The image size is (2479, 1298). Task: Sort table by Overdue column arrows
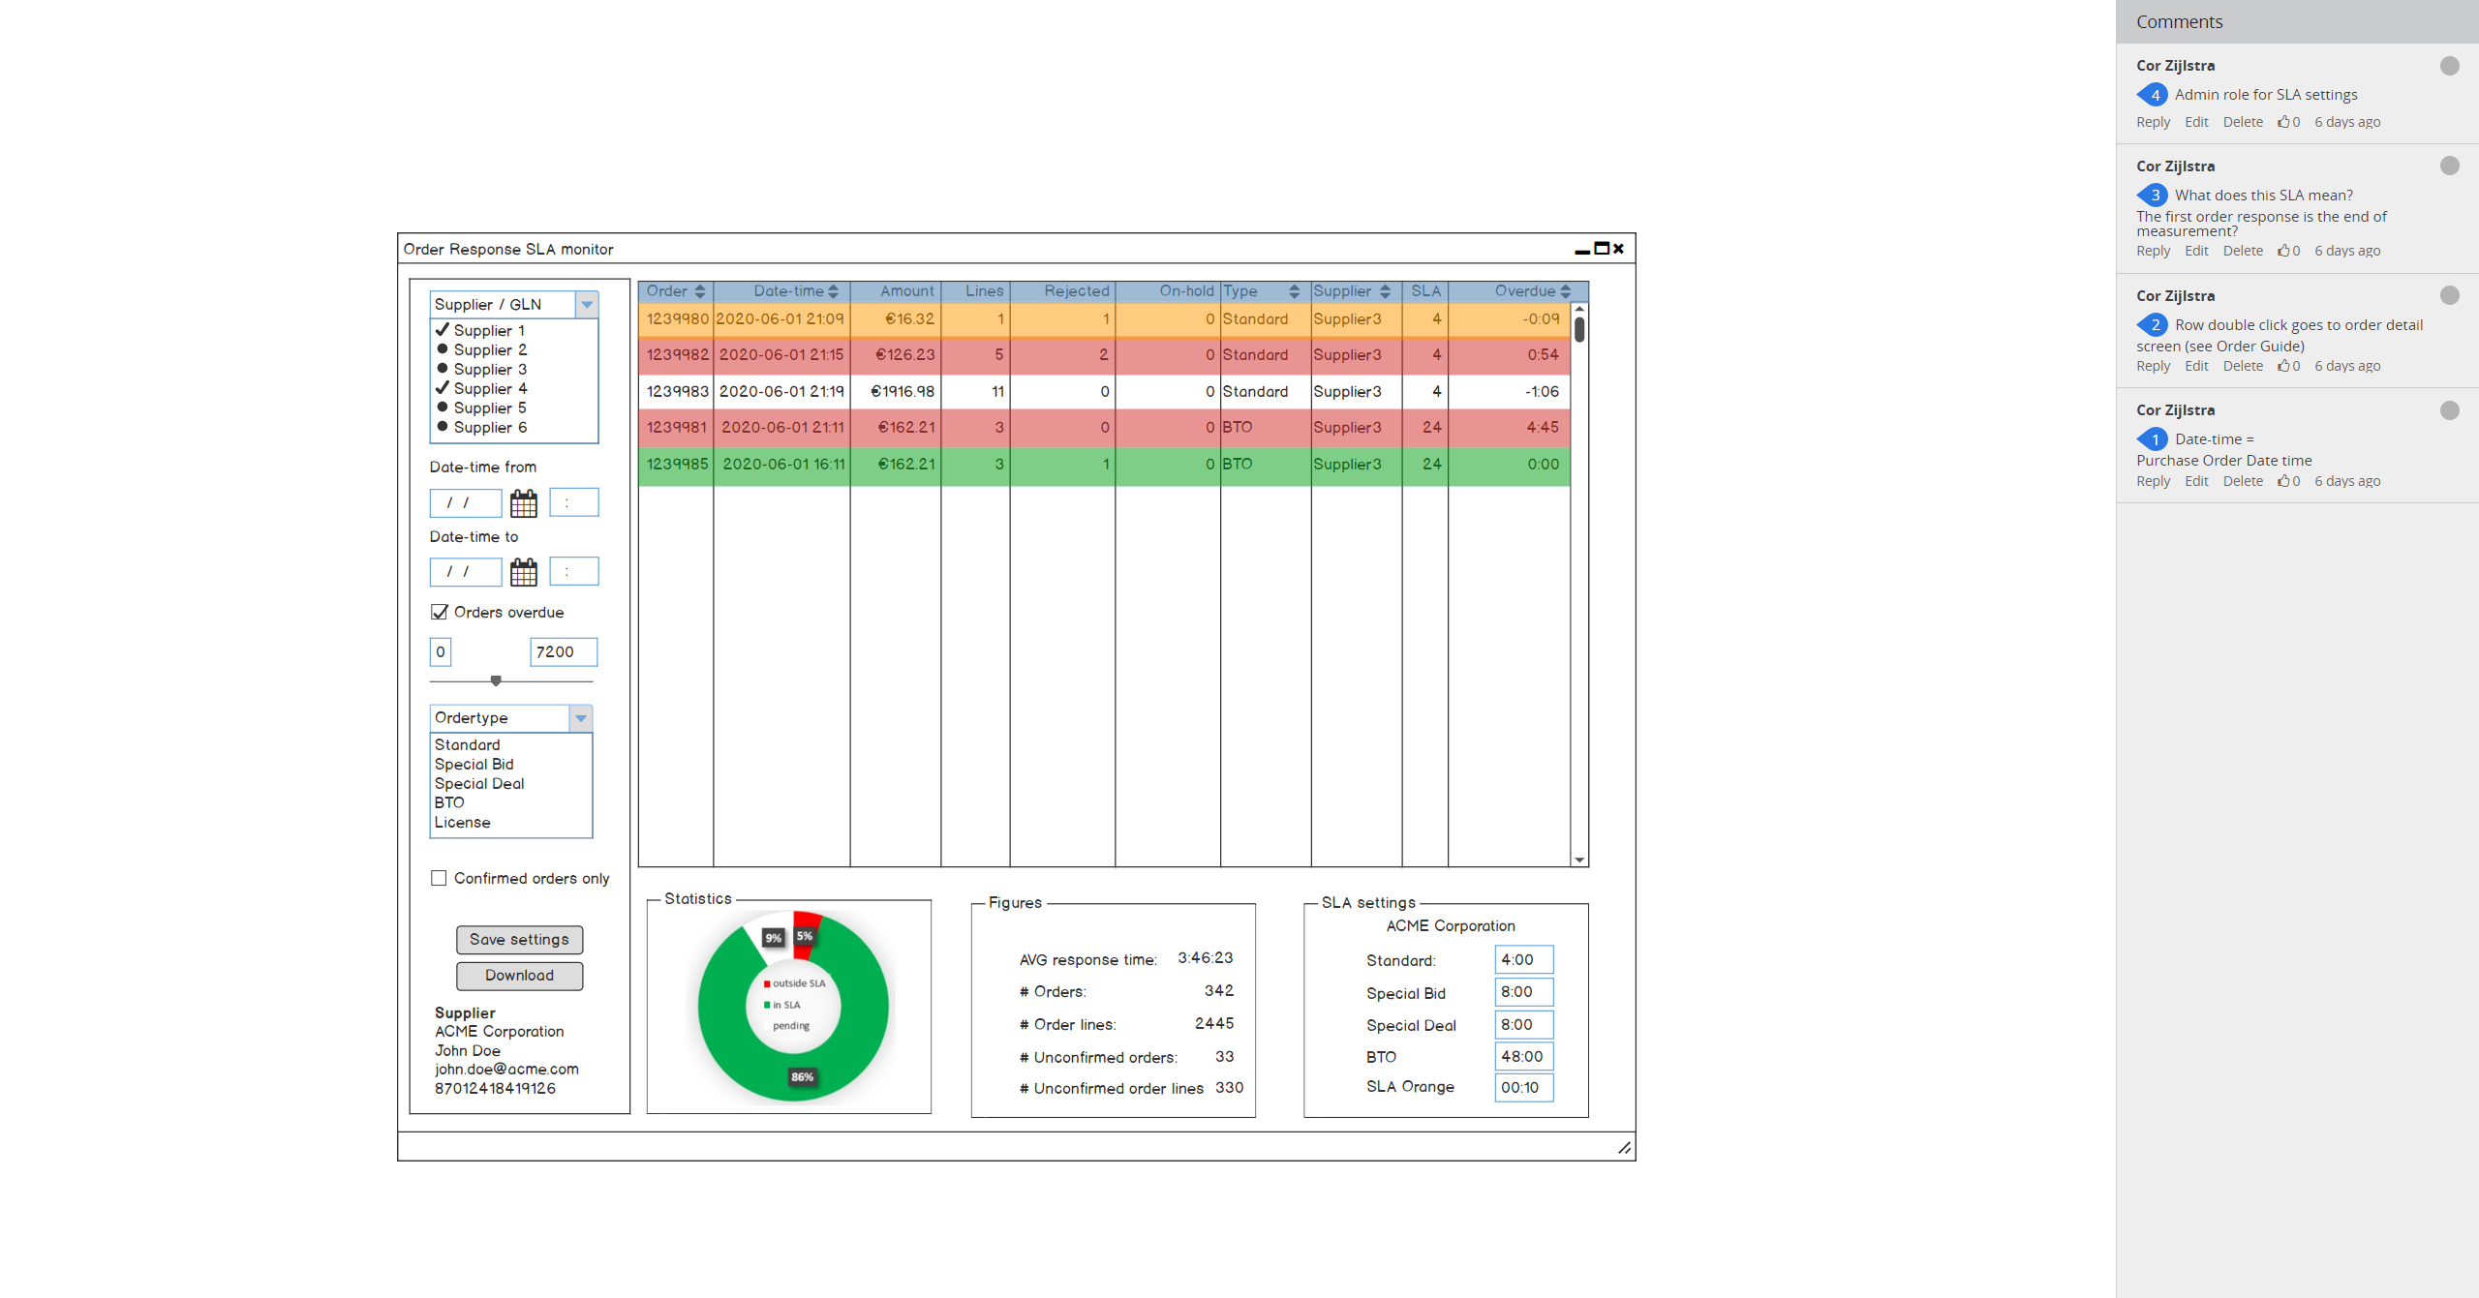click(x=1565, y=291)
